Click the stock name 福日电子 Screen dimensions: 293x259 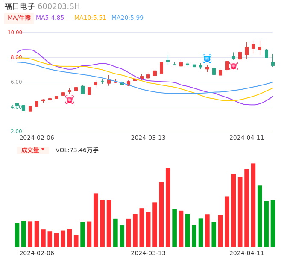click(20, 6)
